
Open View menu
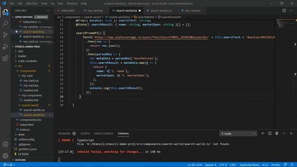click(x=44, y=3)
